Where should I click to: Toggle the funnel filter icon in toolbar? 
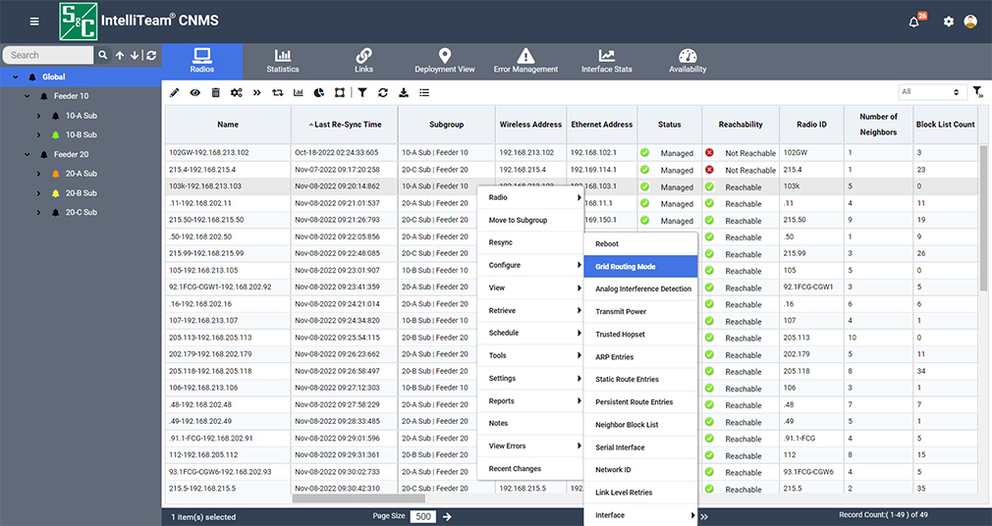[361, 92]
